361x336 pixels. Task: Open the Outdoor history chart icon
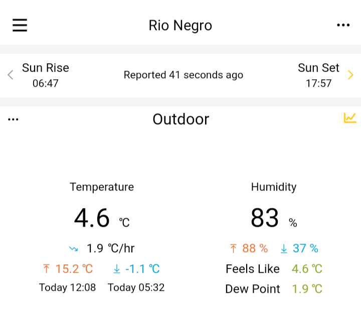350,118
